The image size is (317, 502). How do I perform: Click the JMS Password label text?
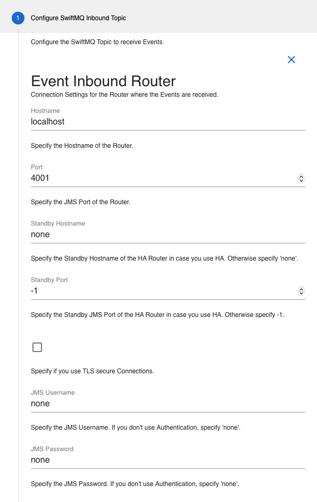[52, 449]
